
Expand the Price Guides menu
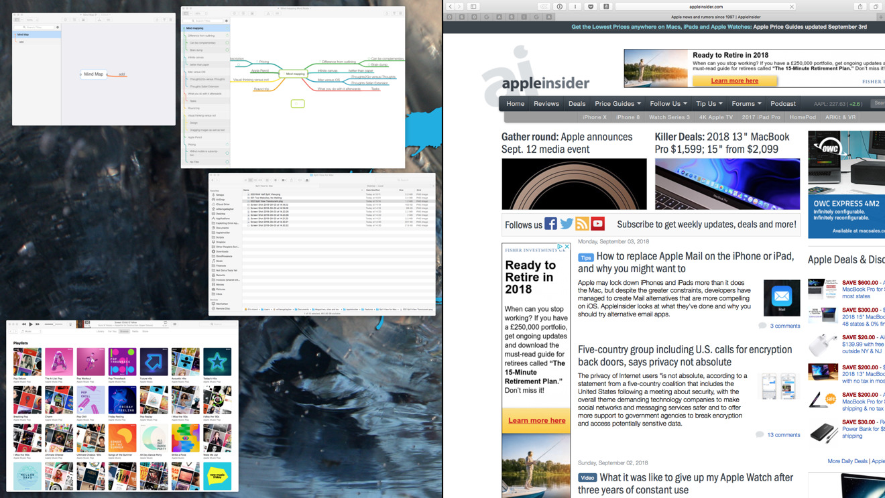(617, 104)
